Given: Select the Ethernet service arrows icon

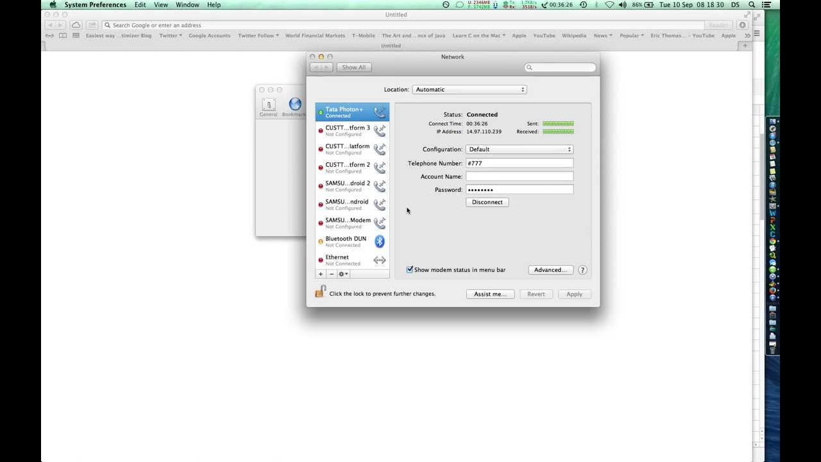Looking at the screenshot, I should (380, 260).
